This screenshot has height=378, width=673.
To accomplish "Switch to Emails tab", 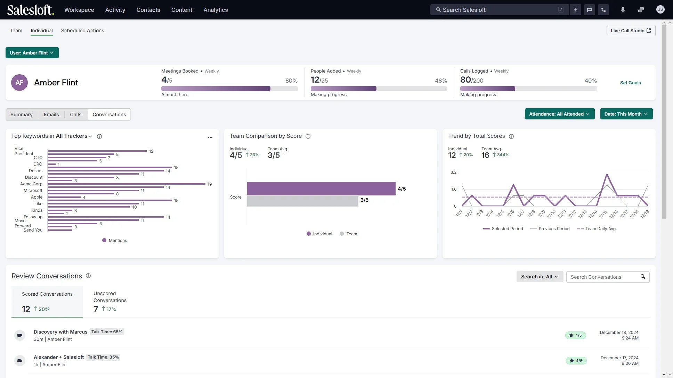I will tap(51, 115).
